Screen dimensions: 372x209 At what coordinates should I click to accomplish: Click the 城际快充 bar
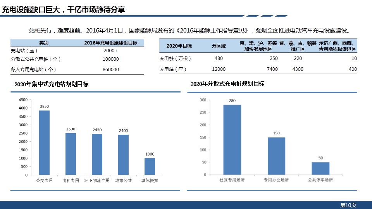tap(150, 167)
